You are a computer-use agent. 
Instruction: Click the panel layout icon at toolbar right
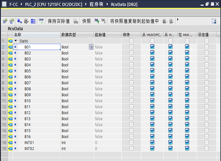pyautogui.click(x=214, y=21)
